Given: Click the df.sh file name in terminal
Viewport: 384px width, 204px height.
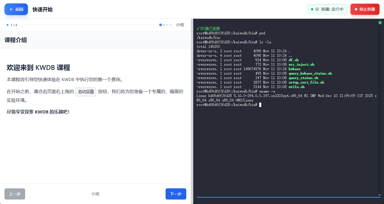Looking at the screenshot, I should tap(294, 60).
